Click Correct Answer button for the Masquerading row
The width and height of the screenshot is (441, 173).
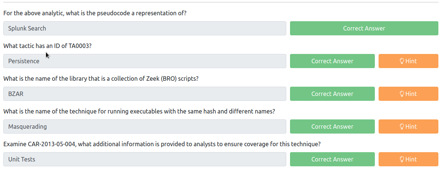pos(333,126)
